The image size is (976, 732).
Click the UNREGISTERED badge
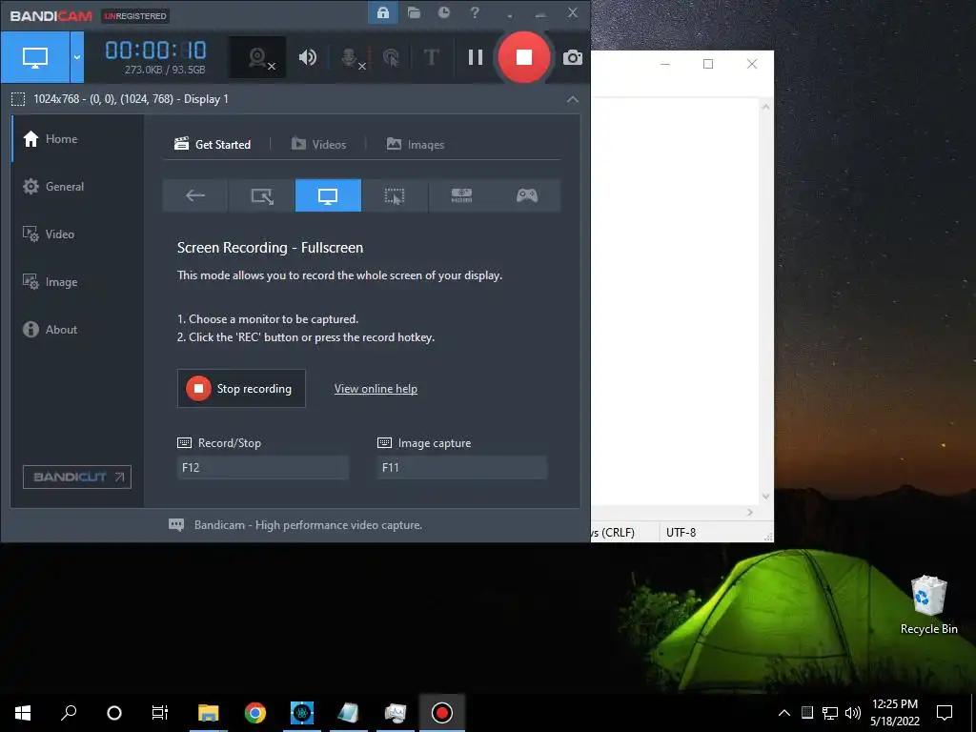click(x=135, y=16)
